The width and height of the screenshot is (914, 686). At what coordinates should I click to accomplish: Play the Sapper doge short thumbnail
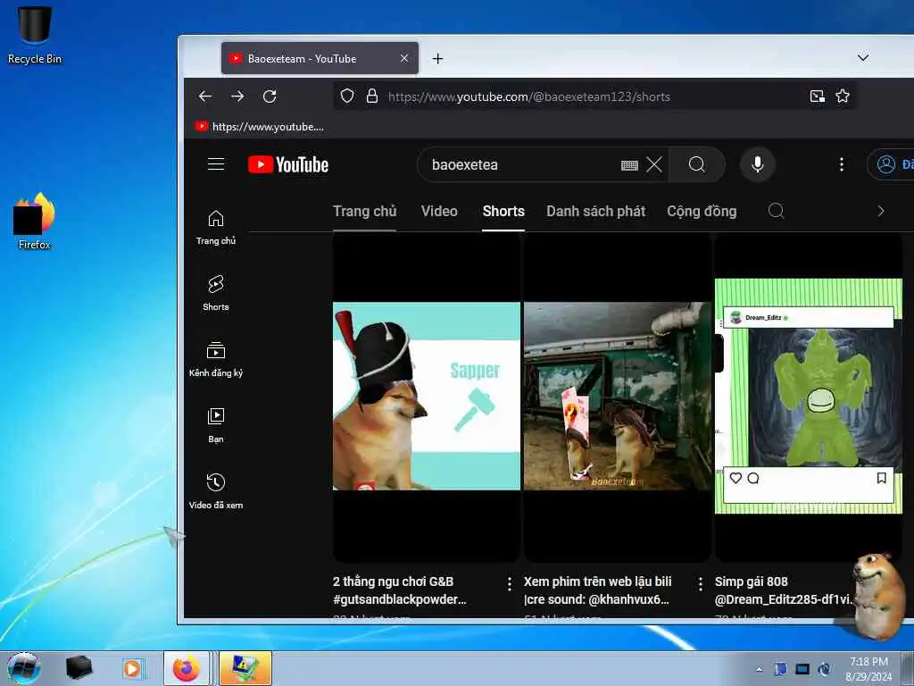(x=426, y=396)
